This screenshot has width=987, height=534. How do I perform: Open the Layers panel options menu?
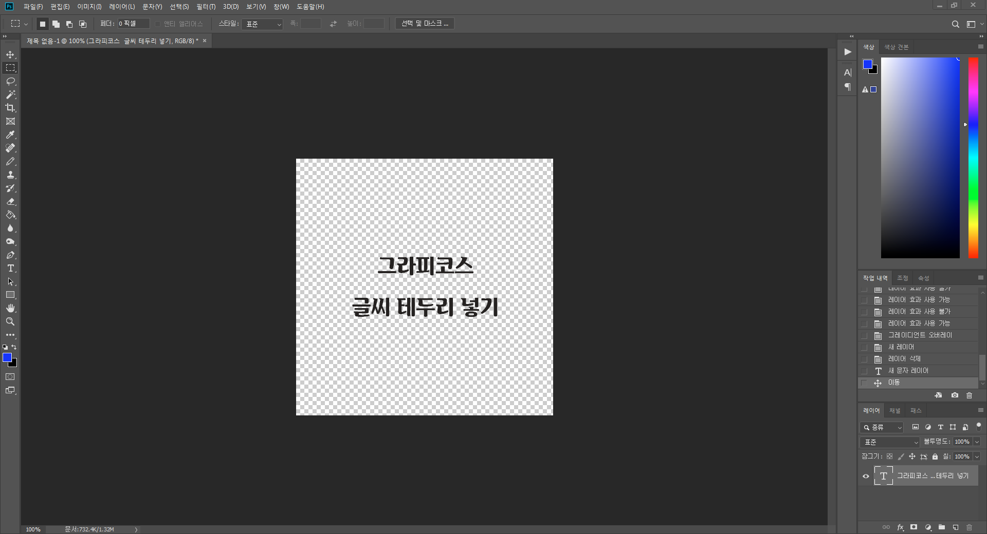(x=980, y=410)
